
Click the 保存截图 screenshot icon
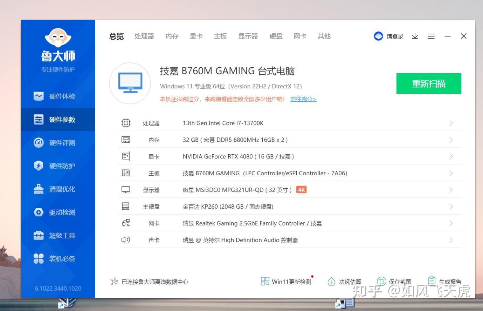[381, 281]
